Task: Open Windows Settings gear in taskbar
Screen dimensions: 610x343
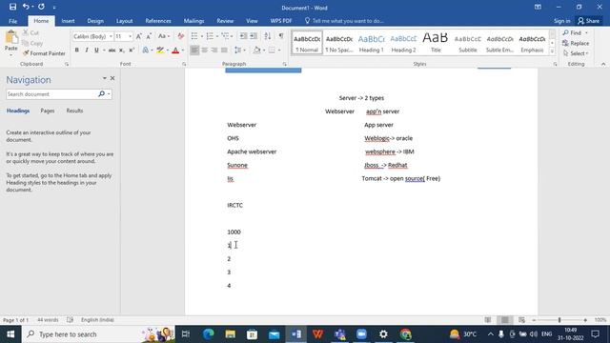Action: click(x=383, y=334)
